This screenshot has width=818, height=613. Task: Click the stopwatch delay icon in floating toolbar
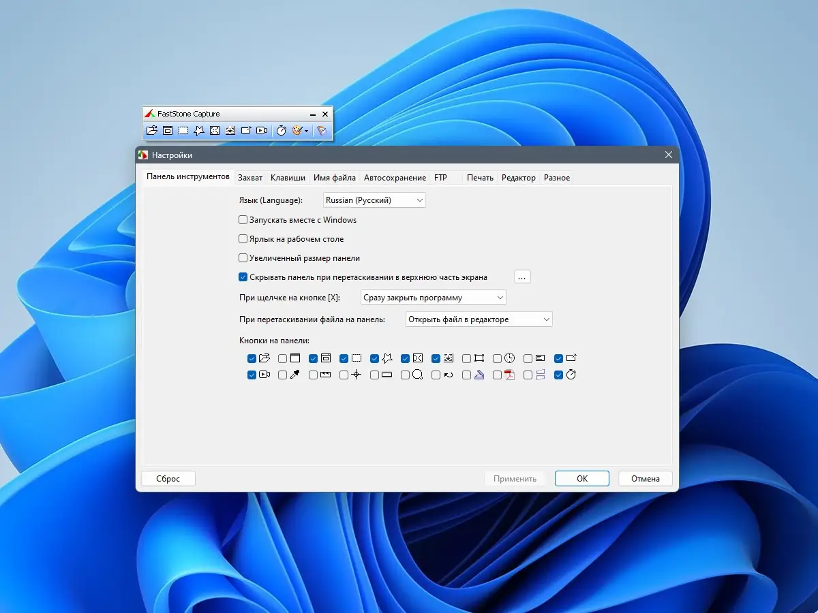pos(281,131)
